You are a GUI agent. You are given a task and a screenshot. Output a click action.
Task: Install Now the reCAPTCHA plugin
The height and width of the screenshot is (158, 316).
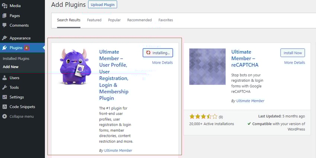pyautogui.click(x=293, y=53)
